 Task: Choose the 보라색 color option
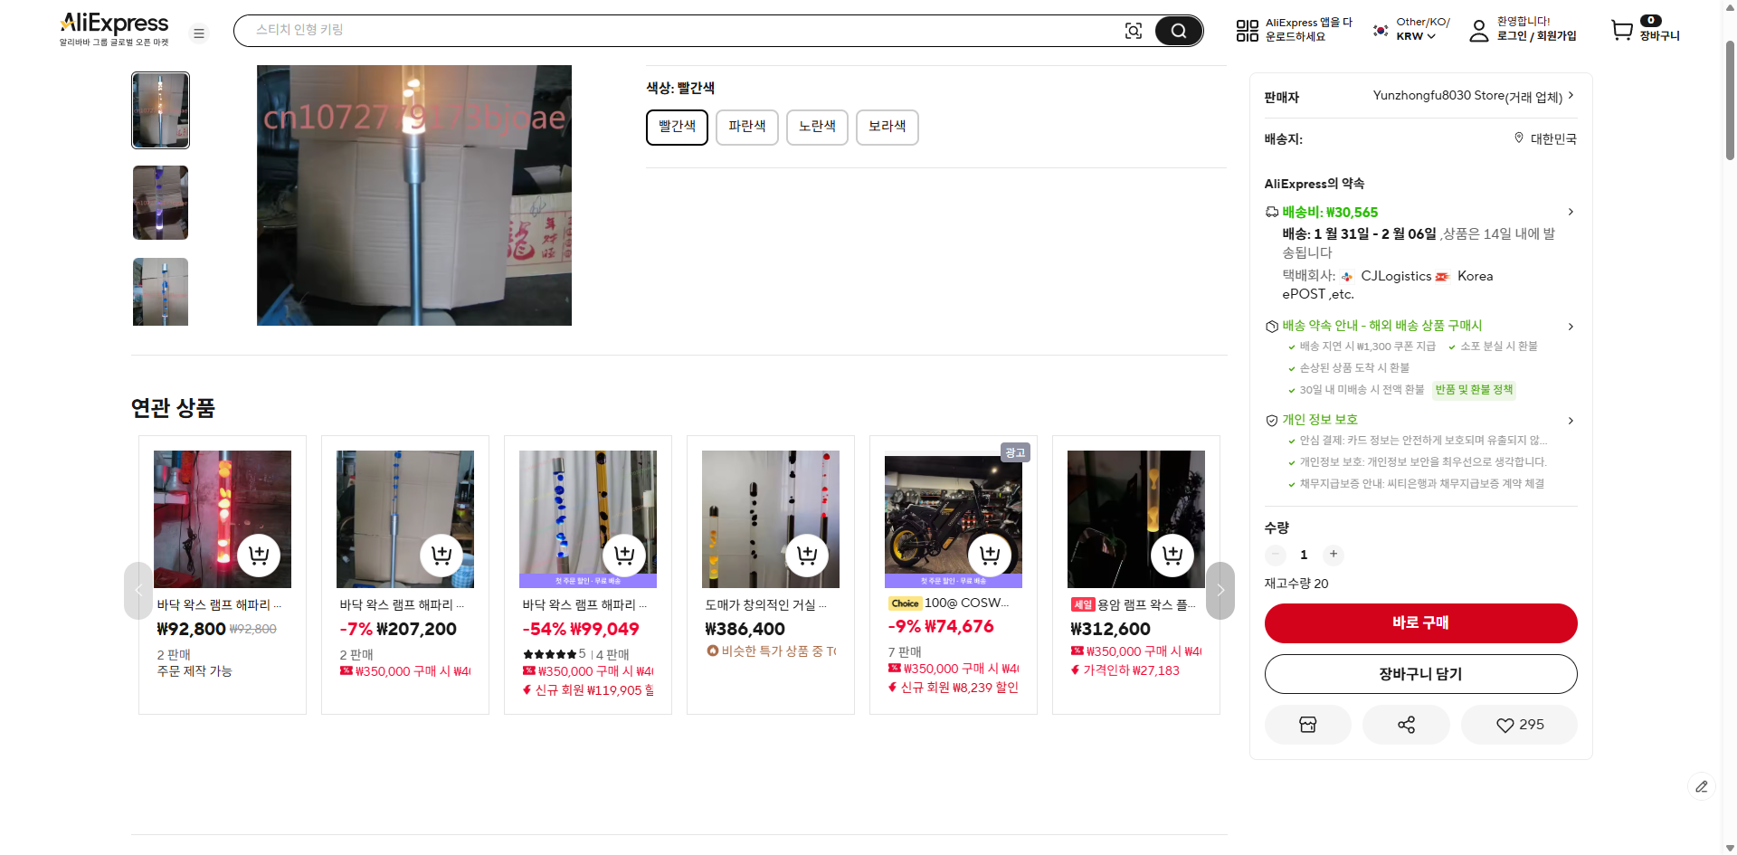pos(887,127)
